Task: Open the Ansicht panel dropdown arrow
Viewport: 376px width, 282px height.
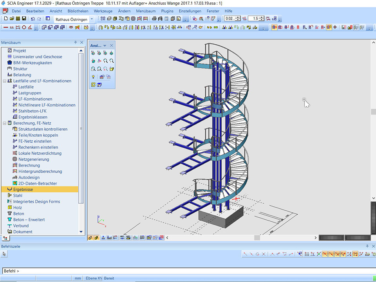Action: tap(105, 46)
